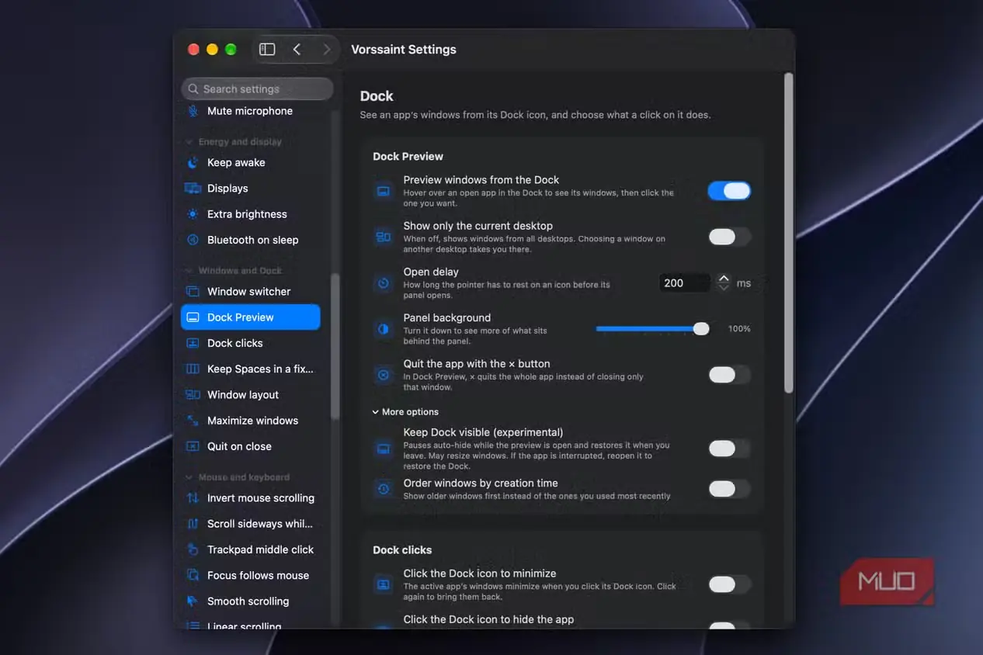Click the Panel background slider handle
Screen dimensions: 983x655
(701, 329)
